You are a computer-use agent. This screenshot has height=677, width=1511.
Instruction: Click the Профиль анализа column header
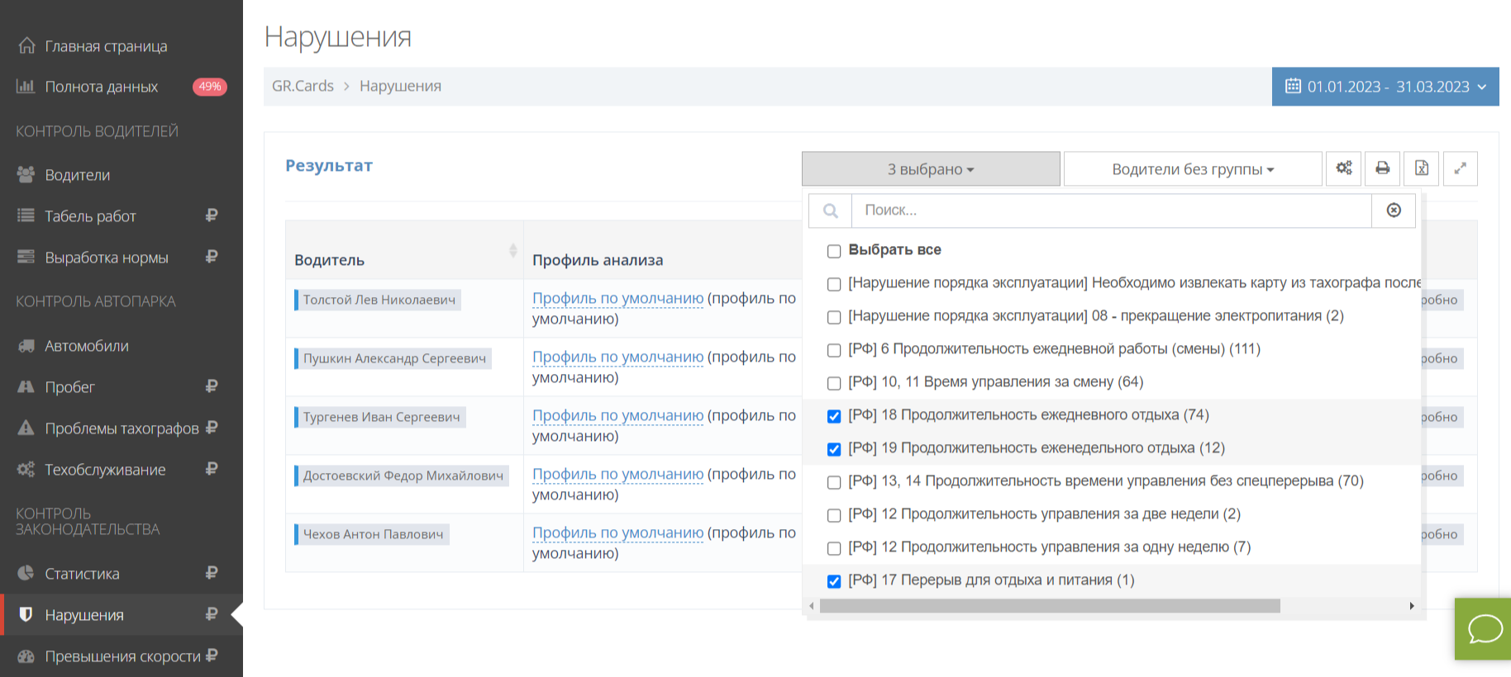[x=598, y=260]
